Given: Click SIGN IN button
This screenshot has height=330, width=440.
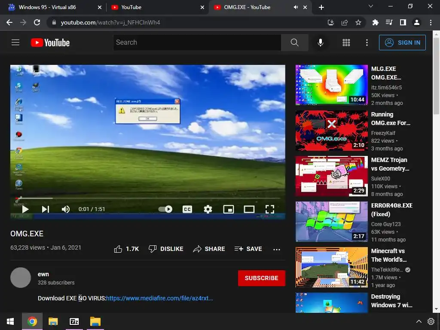Looking at the screenshot, I should click(x=402, y=43).
